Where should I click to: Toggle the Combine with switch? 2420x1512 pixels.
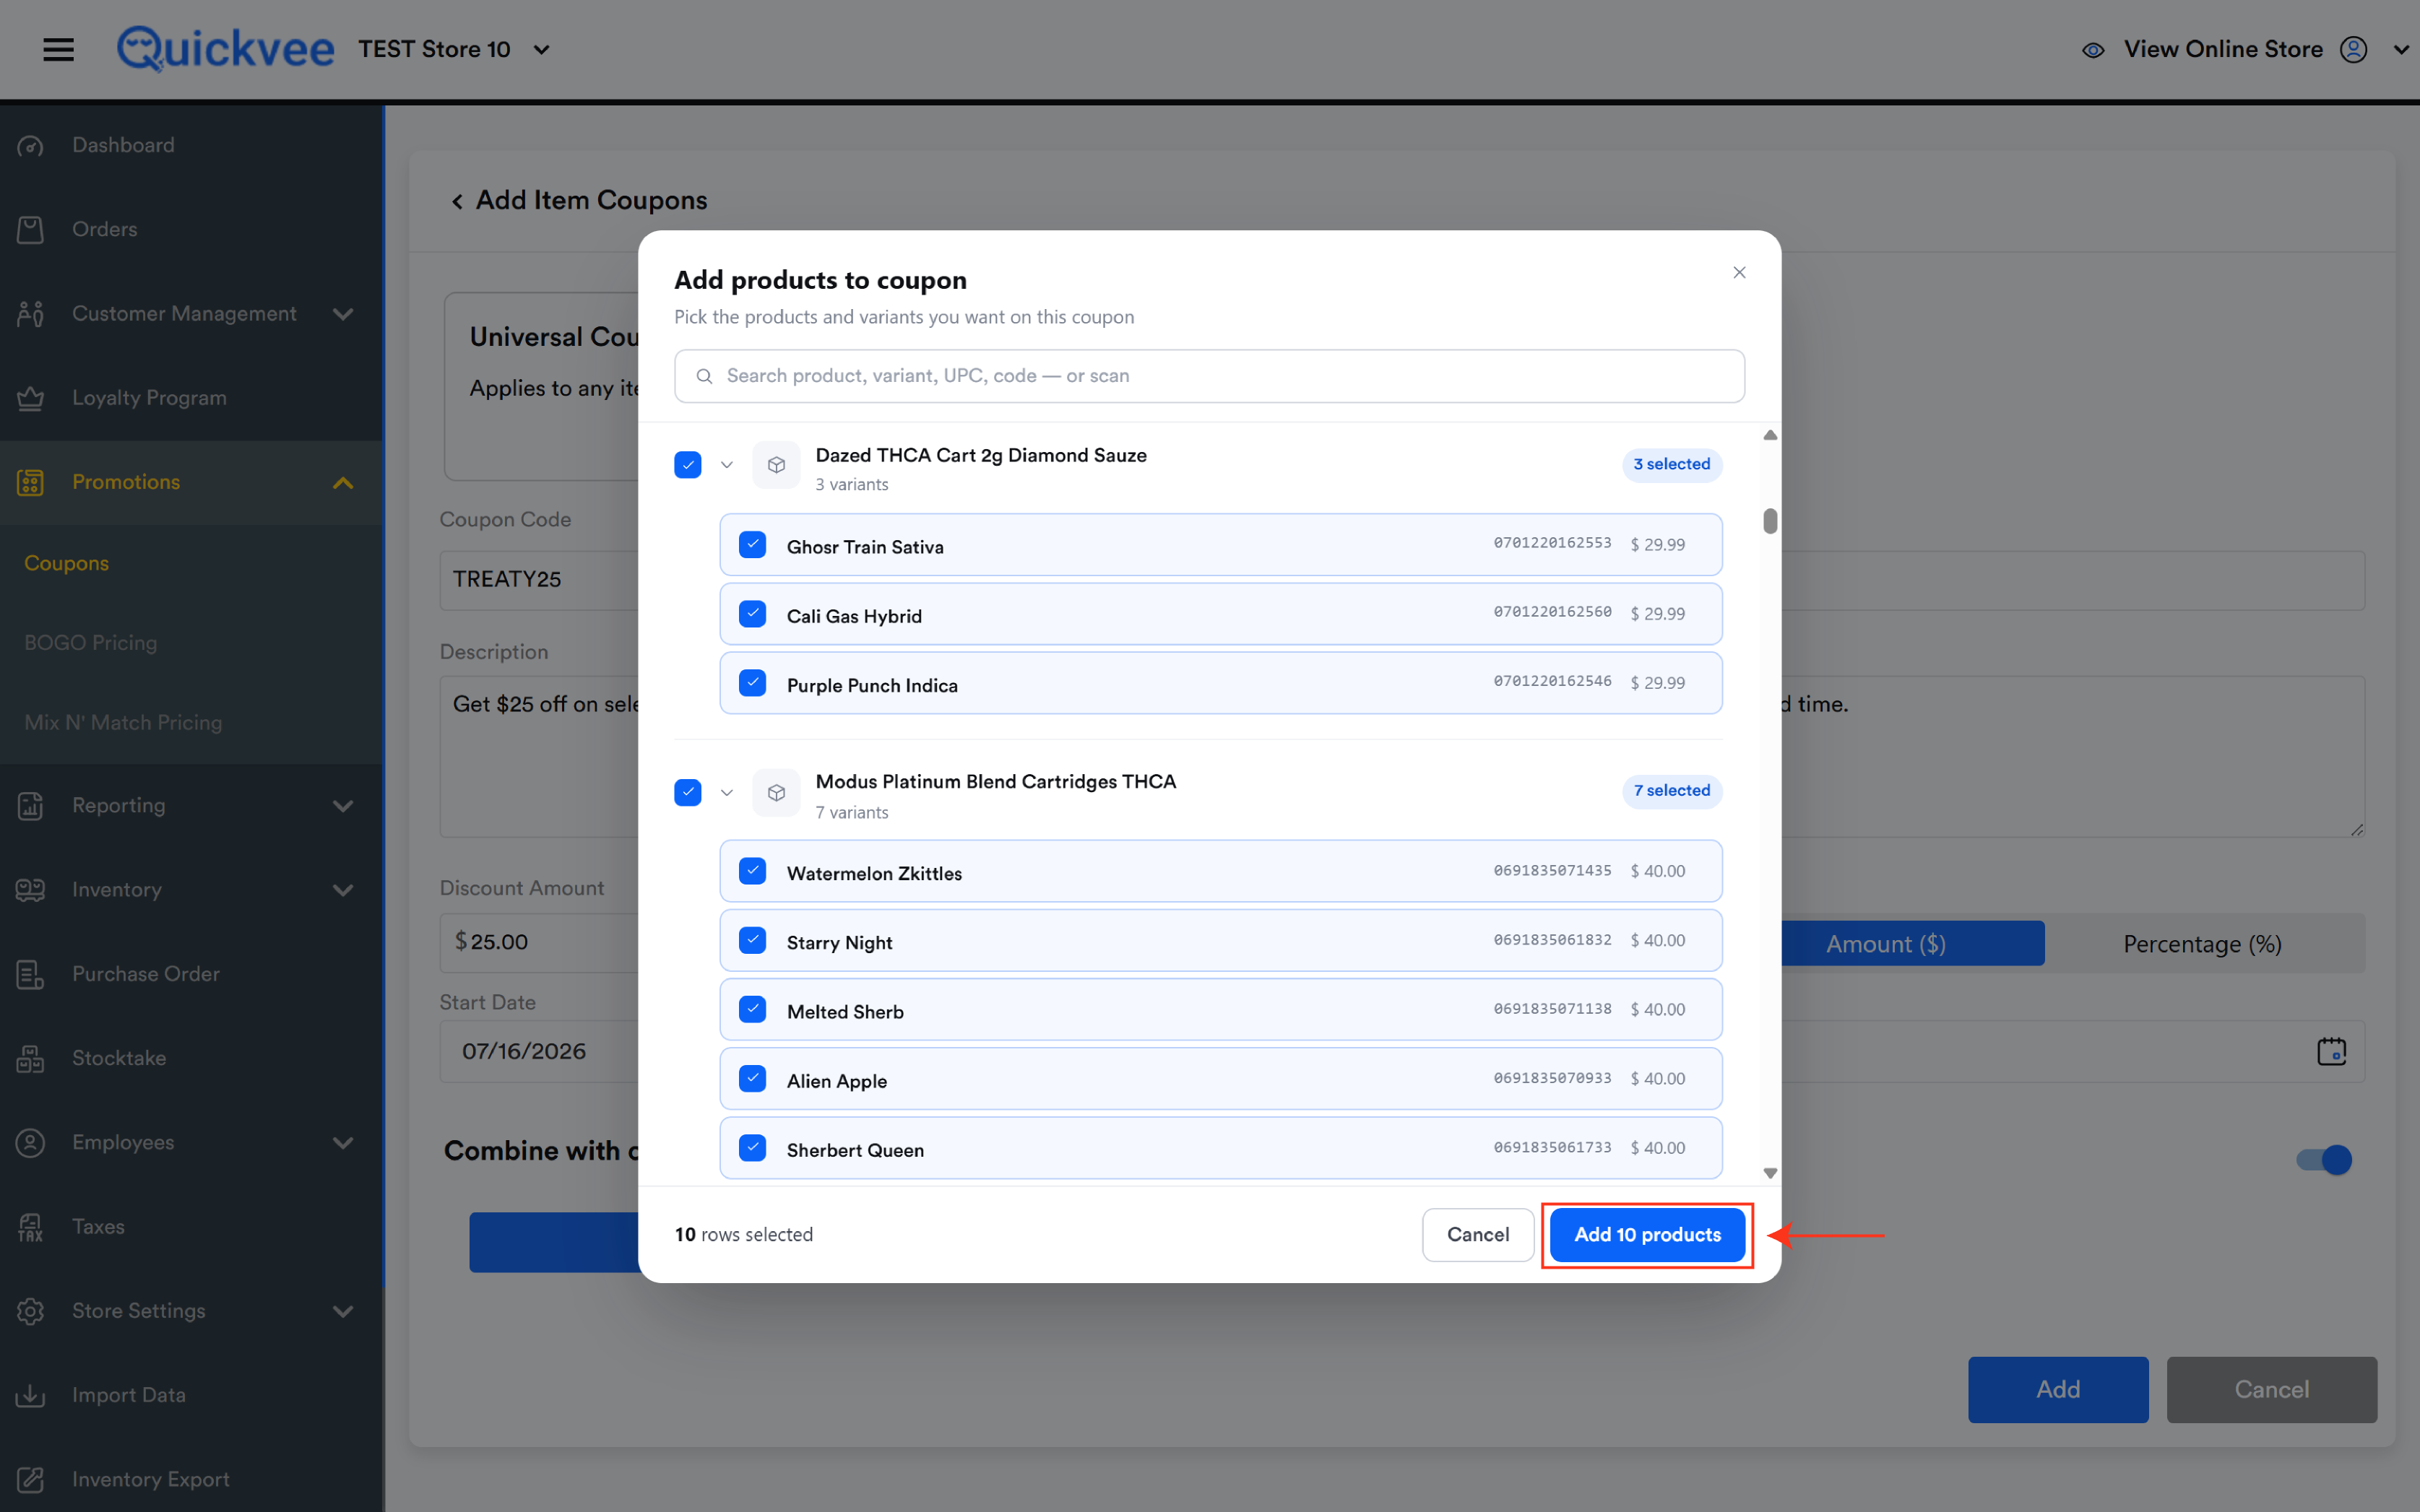tap(2324, 1160)
